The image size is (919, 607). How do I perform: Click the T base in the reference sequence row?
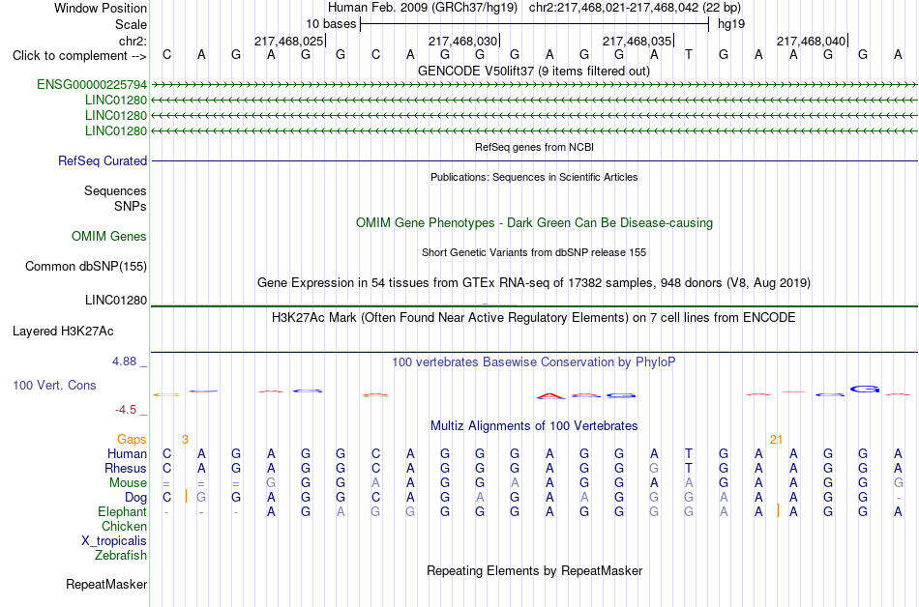click(689, 55)
